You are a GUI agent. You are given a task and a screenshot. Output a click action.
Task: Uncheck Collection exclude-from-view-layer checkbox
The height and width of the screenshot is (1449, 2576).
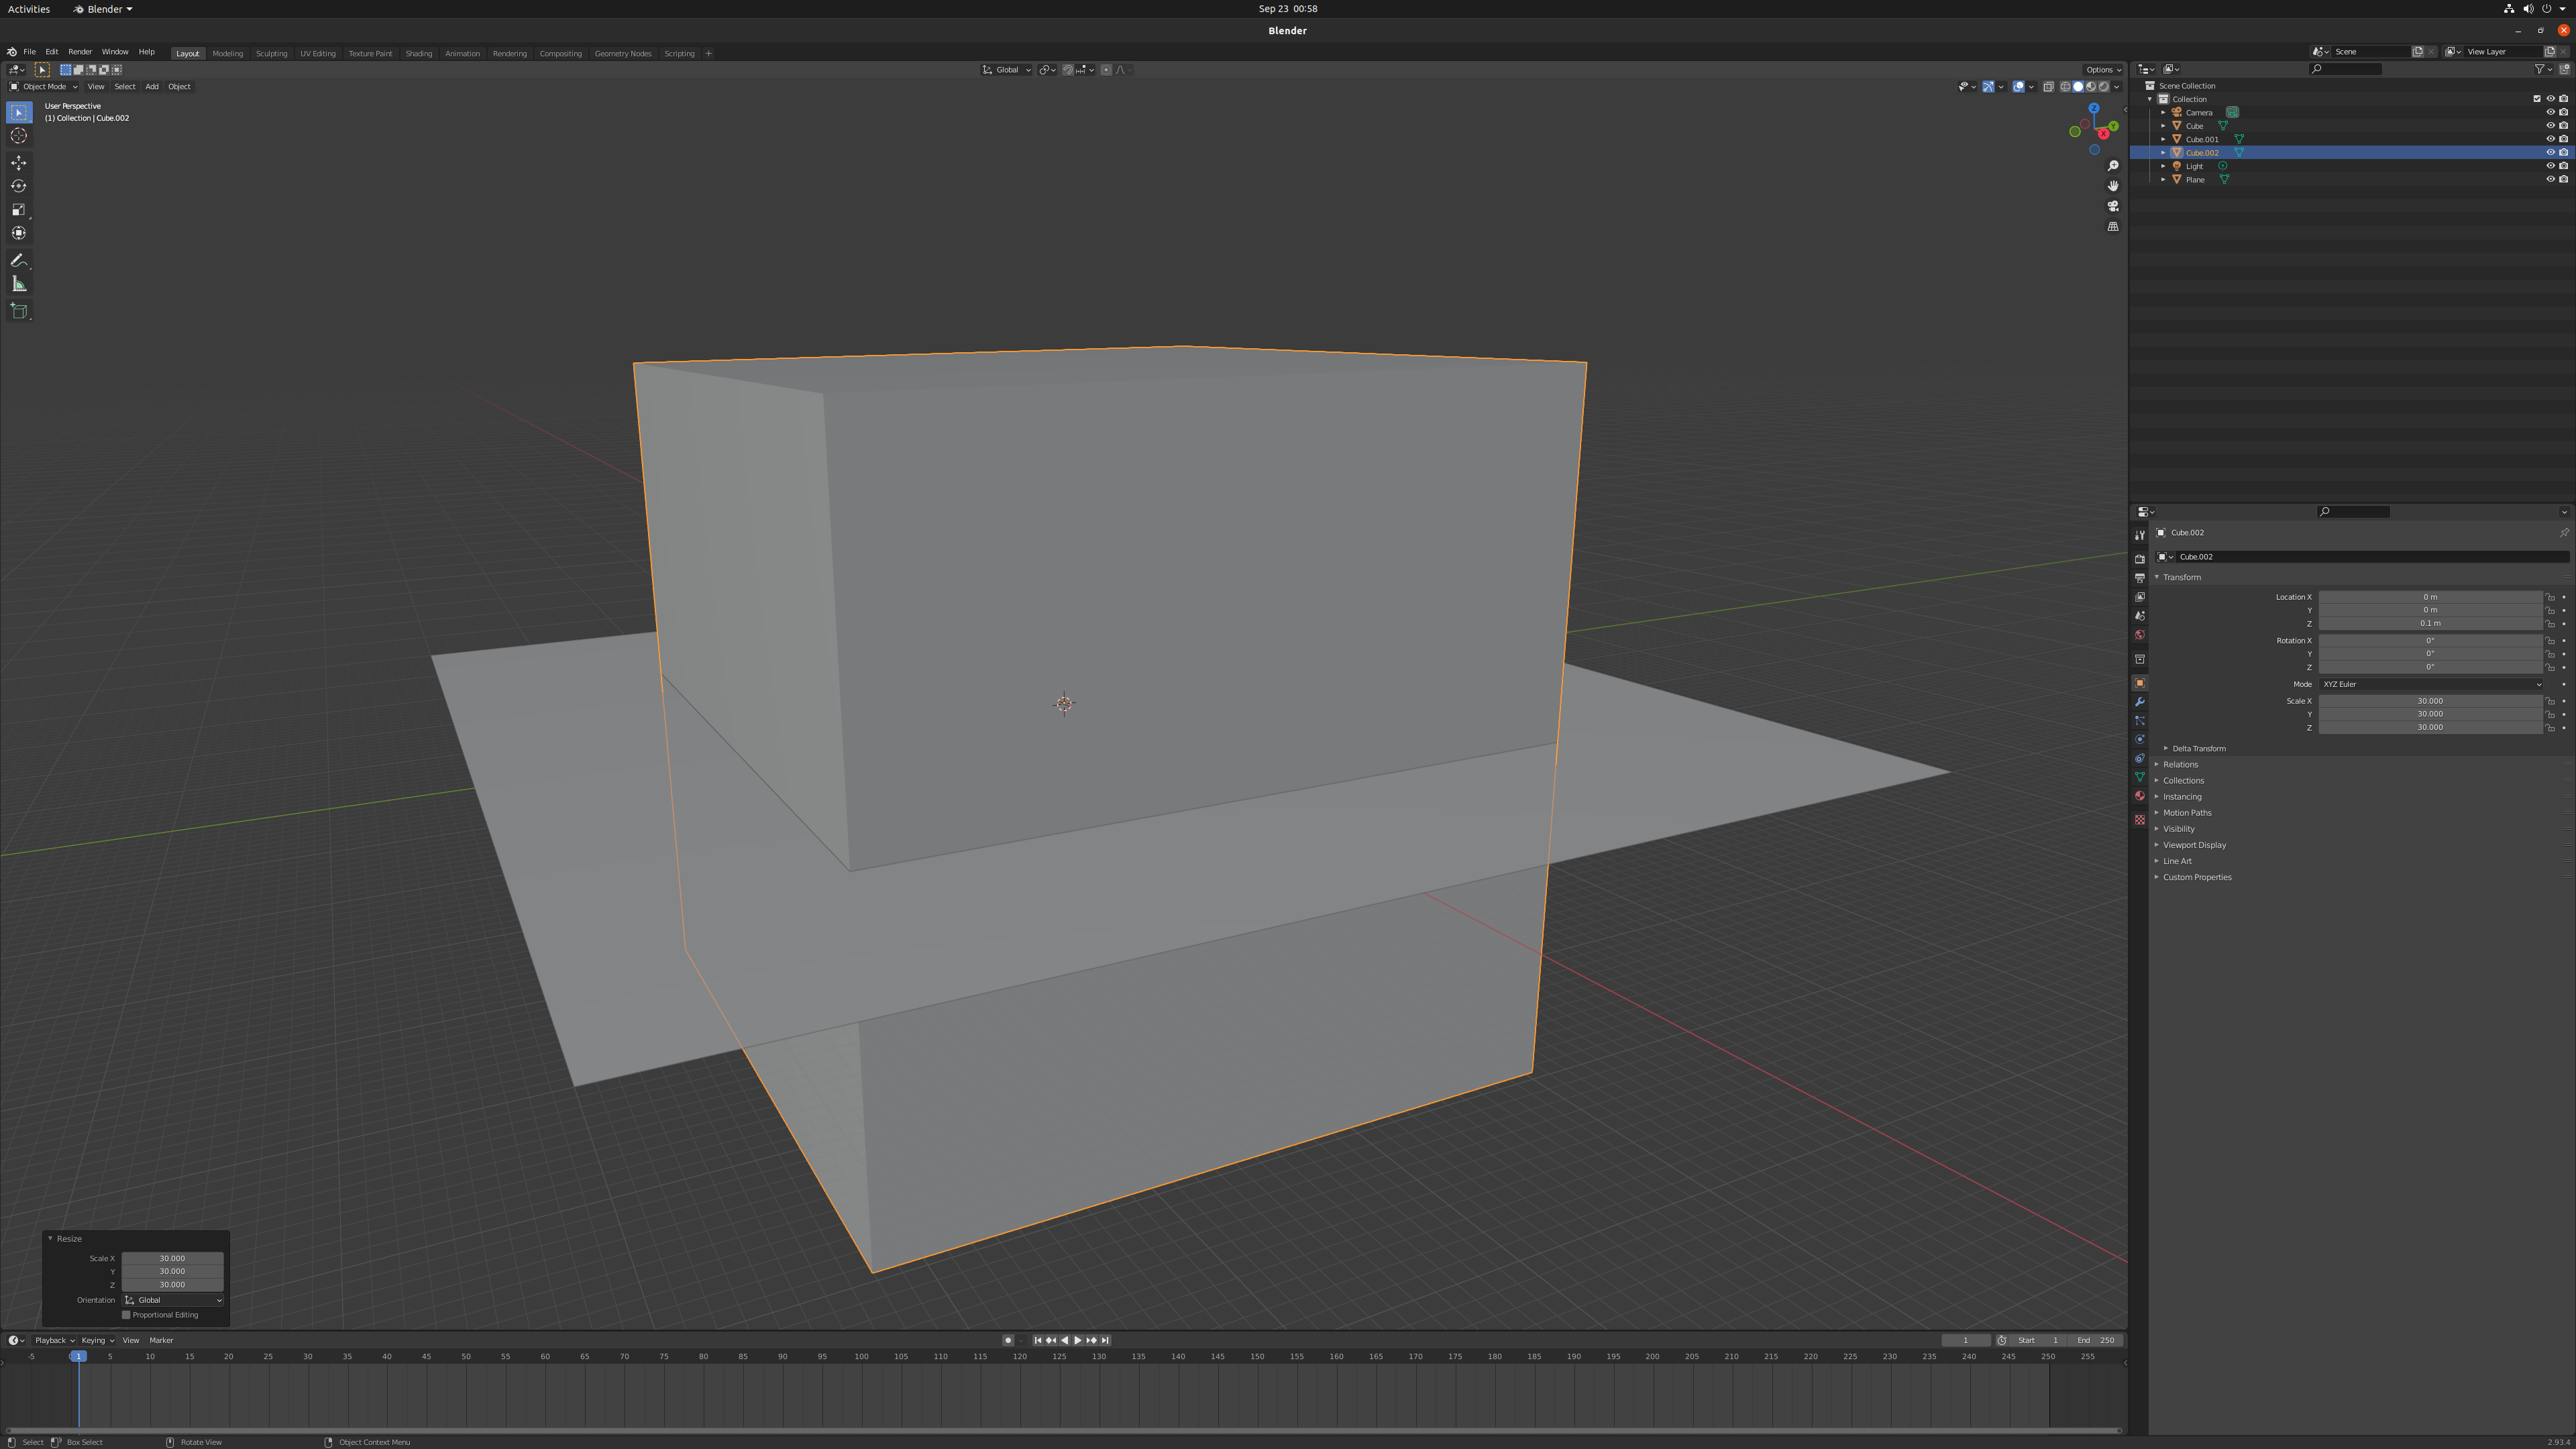click(2537, 99)
